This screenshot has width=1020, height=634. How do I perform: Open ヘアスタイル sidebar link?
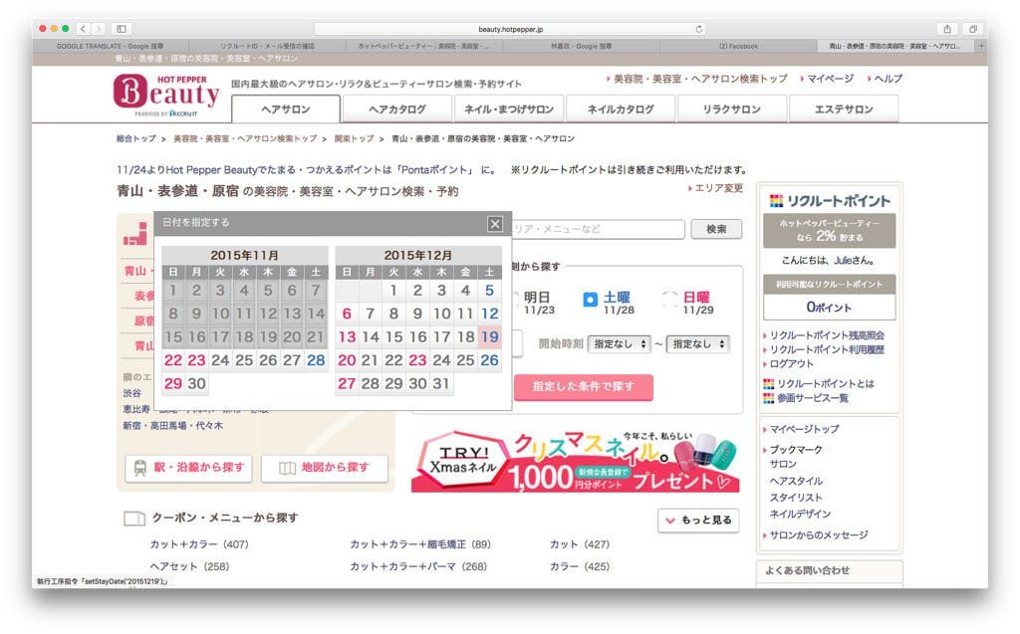coord(796,481)
